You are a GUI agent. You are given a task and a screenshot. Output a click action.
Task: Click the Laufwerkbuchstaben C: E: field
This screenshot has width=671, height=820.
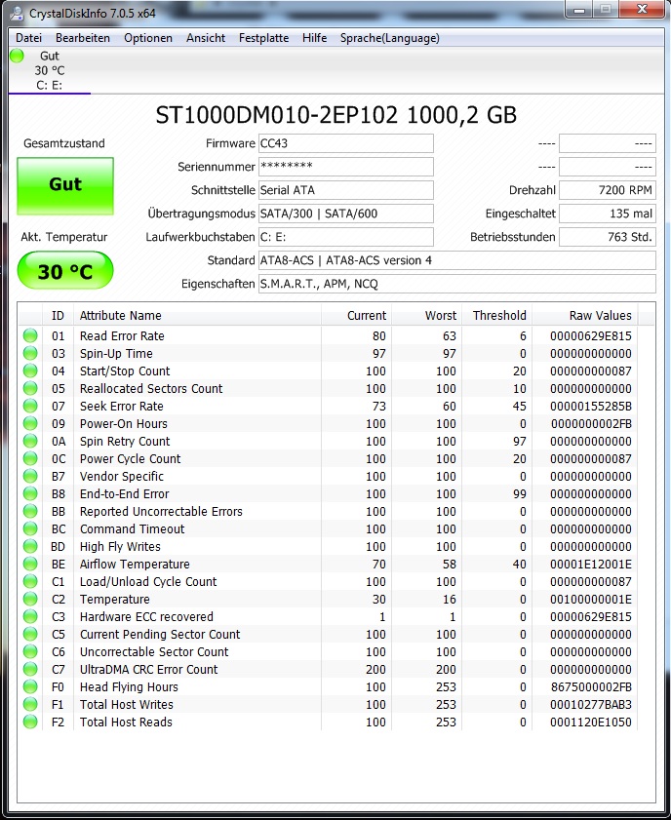[x=345, y=237]
